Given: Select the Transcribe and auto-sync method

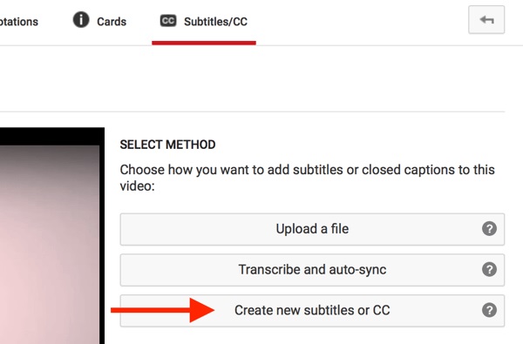Looking at the screenshot, I should 312,270.
